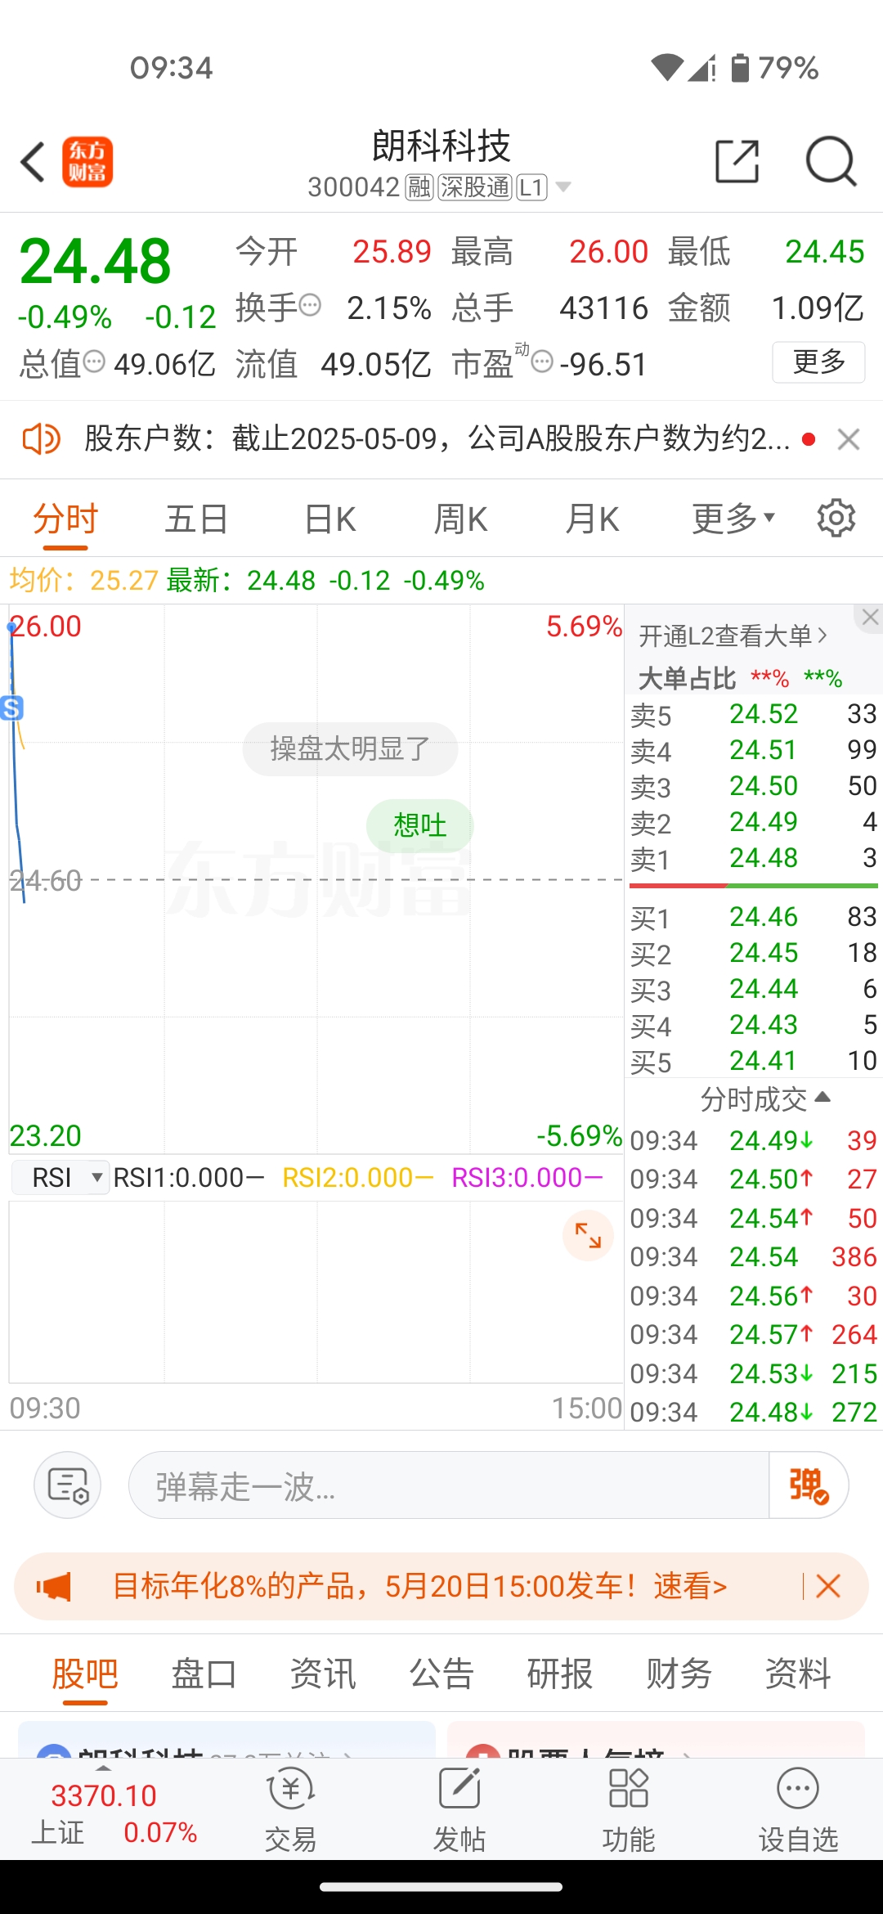Viewport: 883px width, 1914px height.
Task: Tap info icon next to 换手
Action: click(x=310, y=306)
